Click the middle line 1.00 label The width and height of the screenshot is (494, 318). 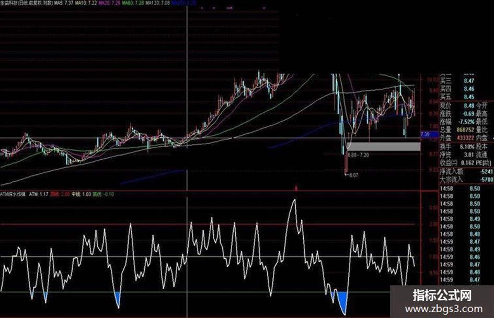81,194
